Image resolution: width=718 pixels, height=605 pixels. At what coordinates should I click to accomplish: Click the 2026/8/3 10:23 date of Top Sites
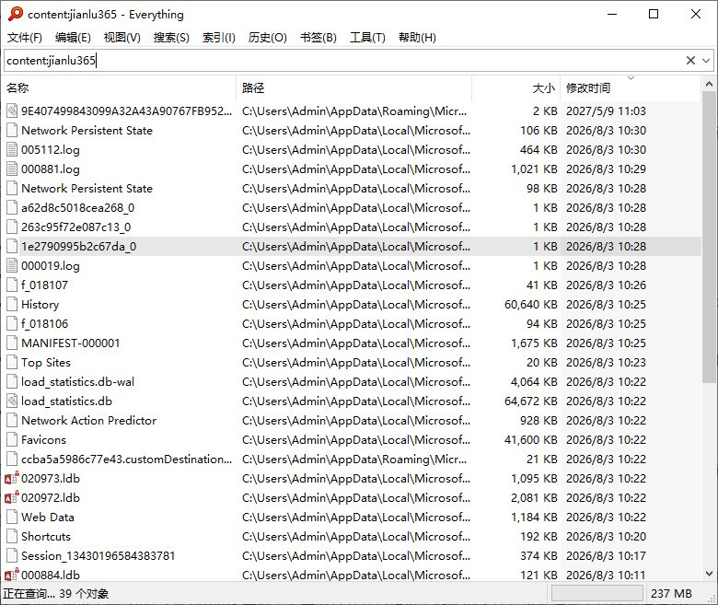[x=606, y=362]
